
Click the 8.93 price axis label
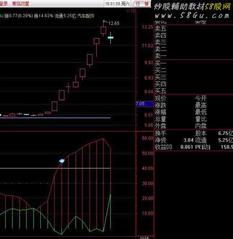click(x=149, y=78)
